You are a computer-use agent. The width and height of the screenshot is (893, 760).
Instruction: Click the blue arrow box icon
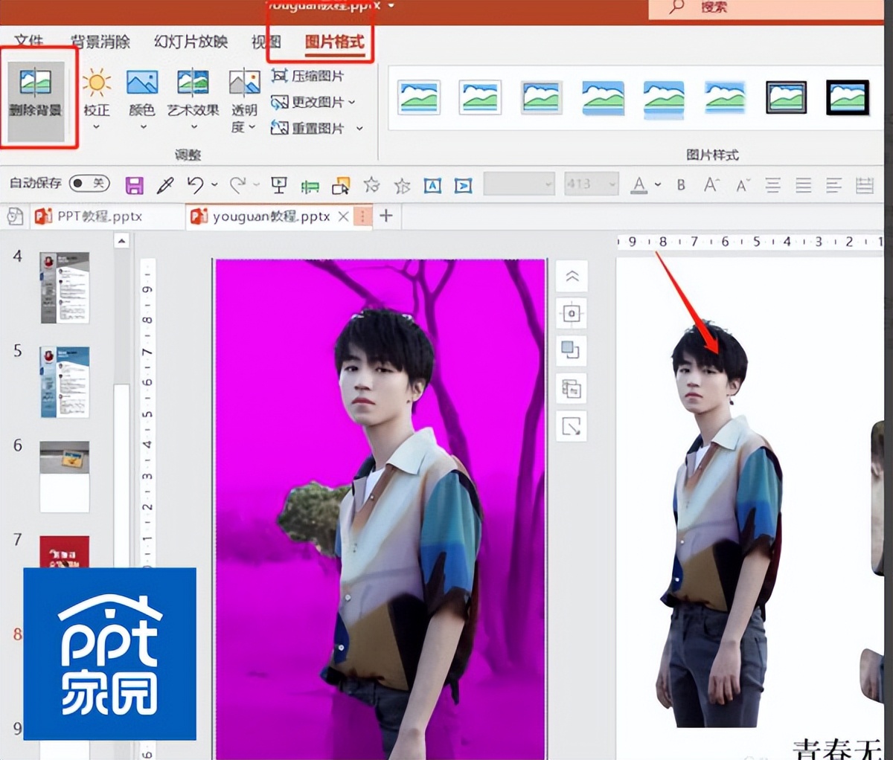coord(464,185)
